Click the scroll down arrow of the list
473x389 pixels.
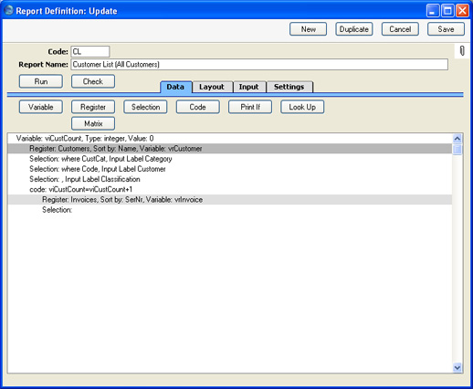[x=457, y=367]
